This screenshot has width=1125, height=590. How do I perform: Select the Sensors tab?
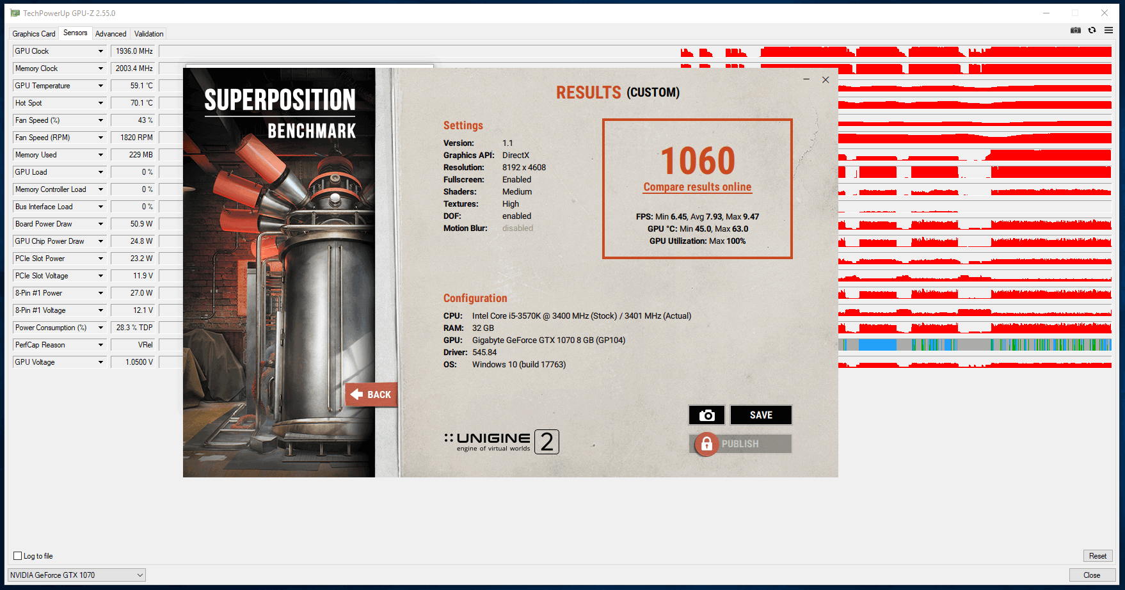76,33
